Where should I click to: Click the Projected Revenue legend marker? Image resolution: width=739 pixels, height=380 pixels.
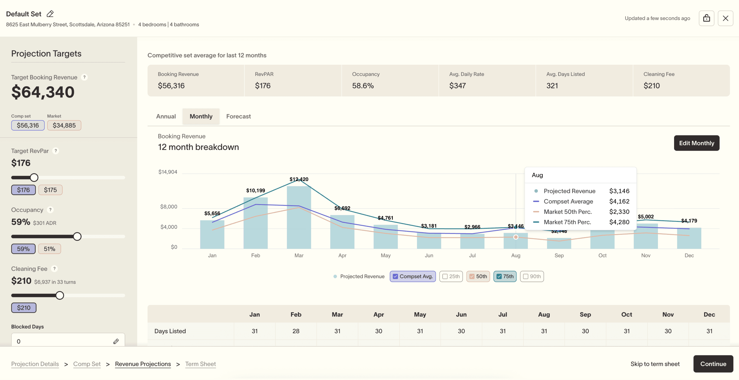(335, 276)
